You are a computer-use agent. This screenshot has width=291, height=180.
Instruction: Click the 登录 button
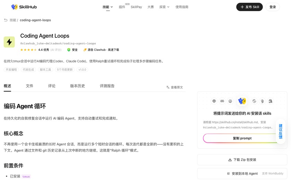point(273,7)
